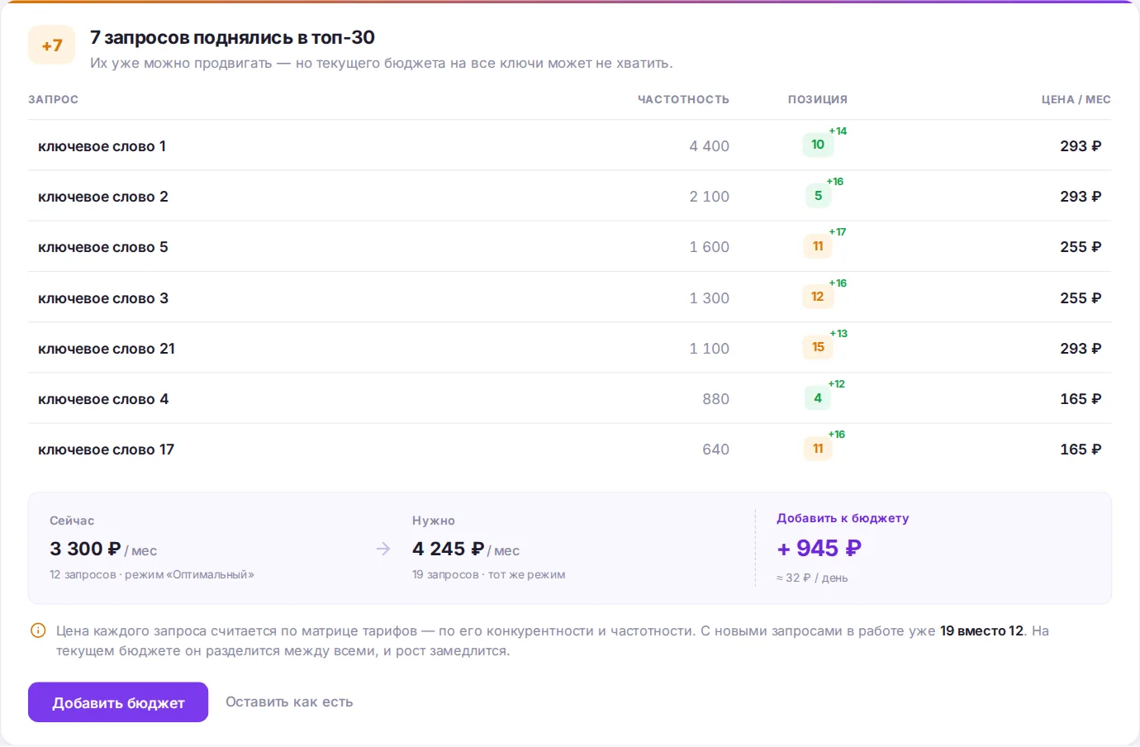Image resolution: width=1140 pixels, height=747 pixels.
Task: Click the 293 ₽ price for ключевое слово 1
Action: 1081,146
